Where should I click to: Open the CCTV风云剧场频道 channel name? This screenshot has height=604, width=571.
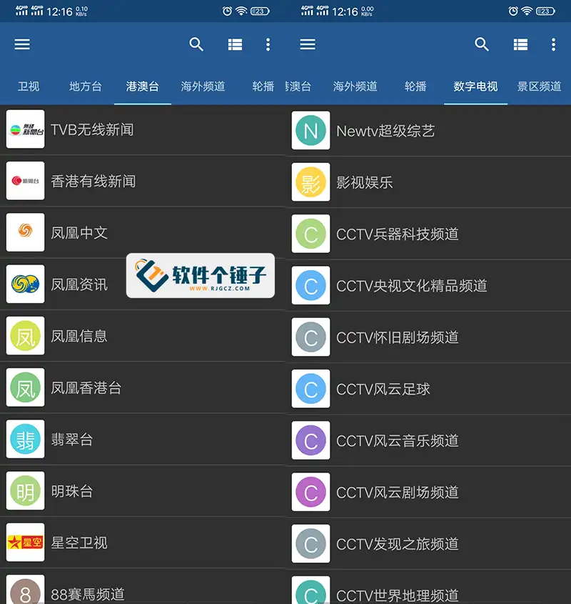398,492
